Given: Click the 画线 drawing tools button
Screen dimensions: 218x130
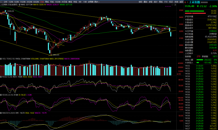Looking at the screenshot, I should click(161, 2).
